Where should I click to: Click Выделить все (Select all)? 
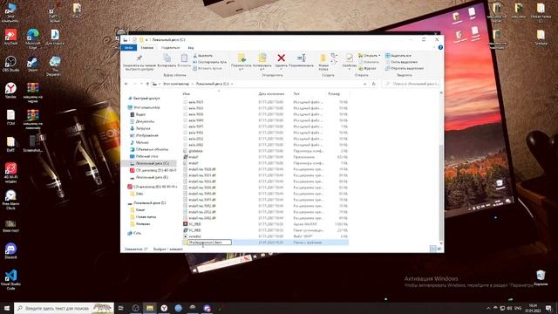tap(398, 56)
